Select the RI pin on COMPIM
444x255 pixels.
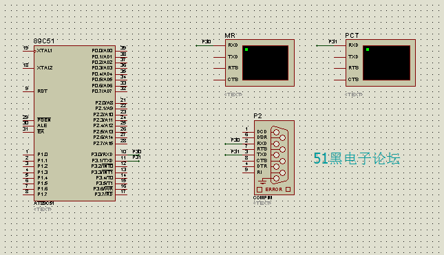pyautogui.click(x=260, y=172)
